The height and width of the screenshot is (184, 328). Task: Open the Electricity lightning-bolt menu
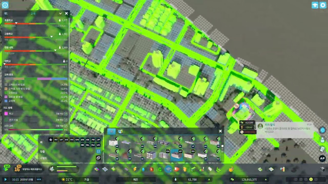tap(135, 169)
